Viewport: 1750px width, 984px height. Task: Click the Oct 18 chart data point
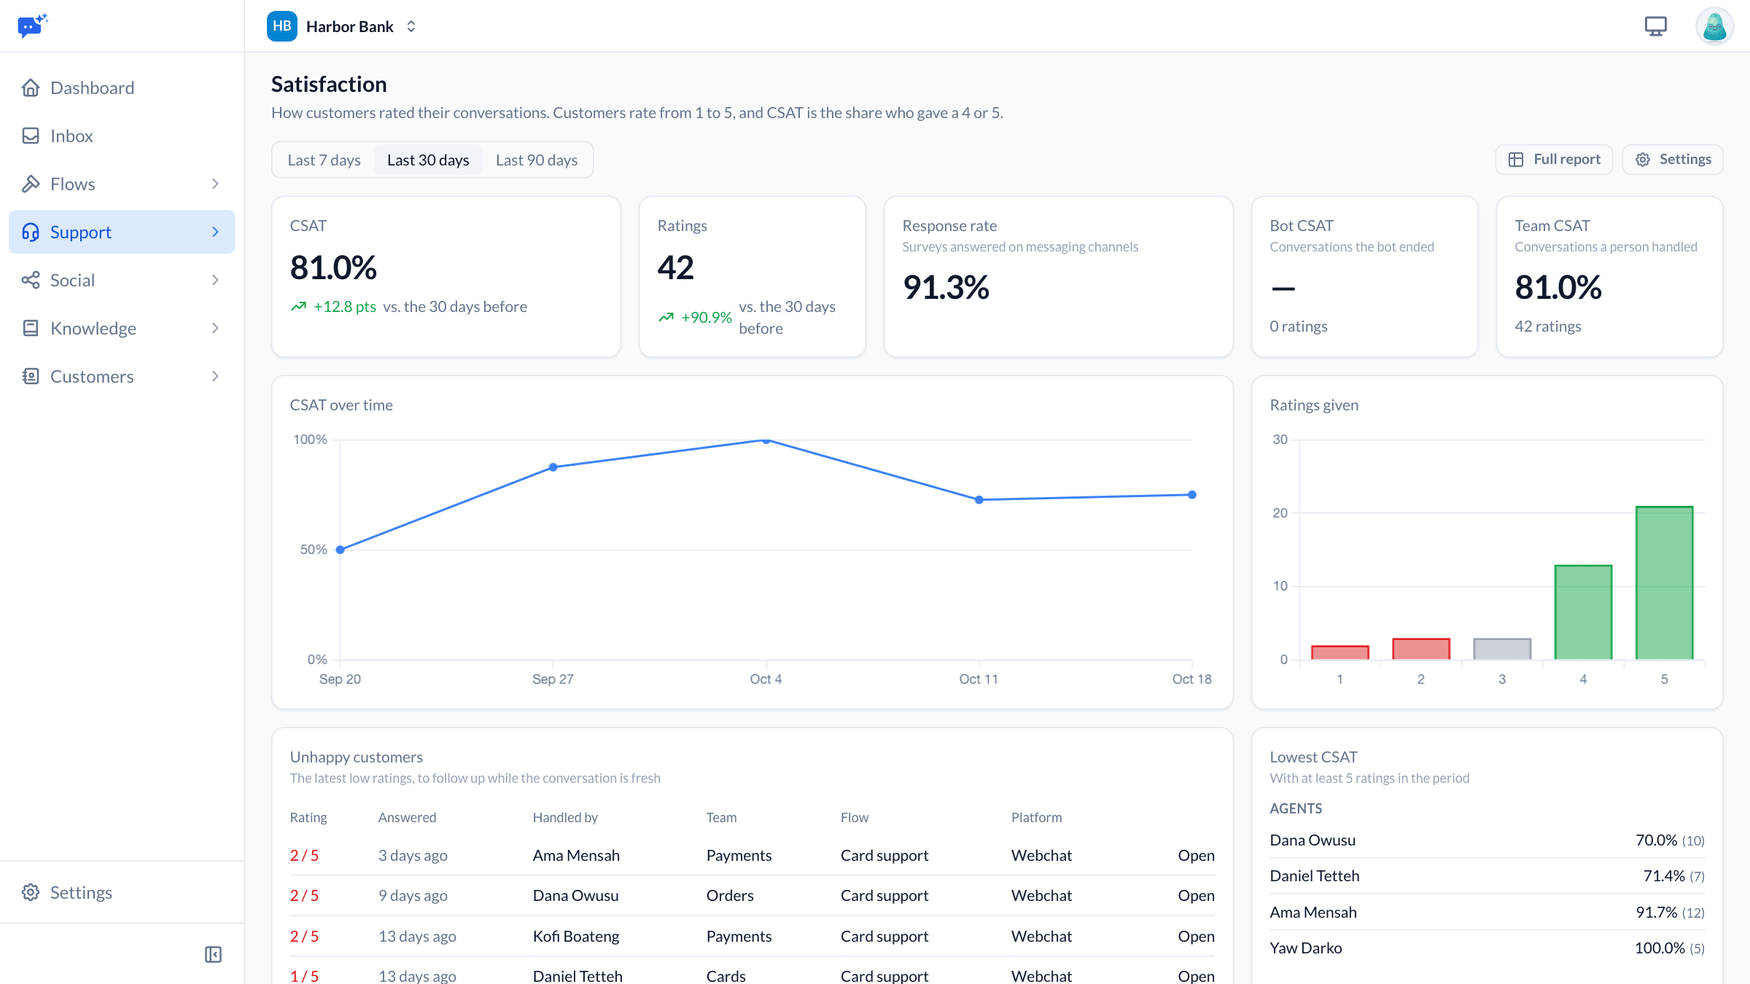(1192, 495)
